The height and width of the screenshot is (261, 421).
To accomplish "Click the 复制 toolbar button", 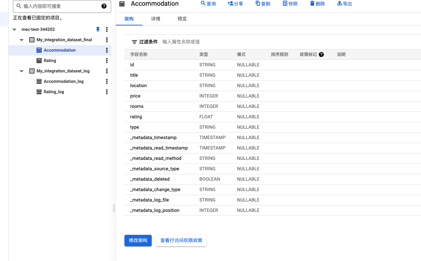I will pos(263,4).
